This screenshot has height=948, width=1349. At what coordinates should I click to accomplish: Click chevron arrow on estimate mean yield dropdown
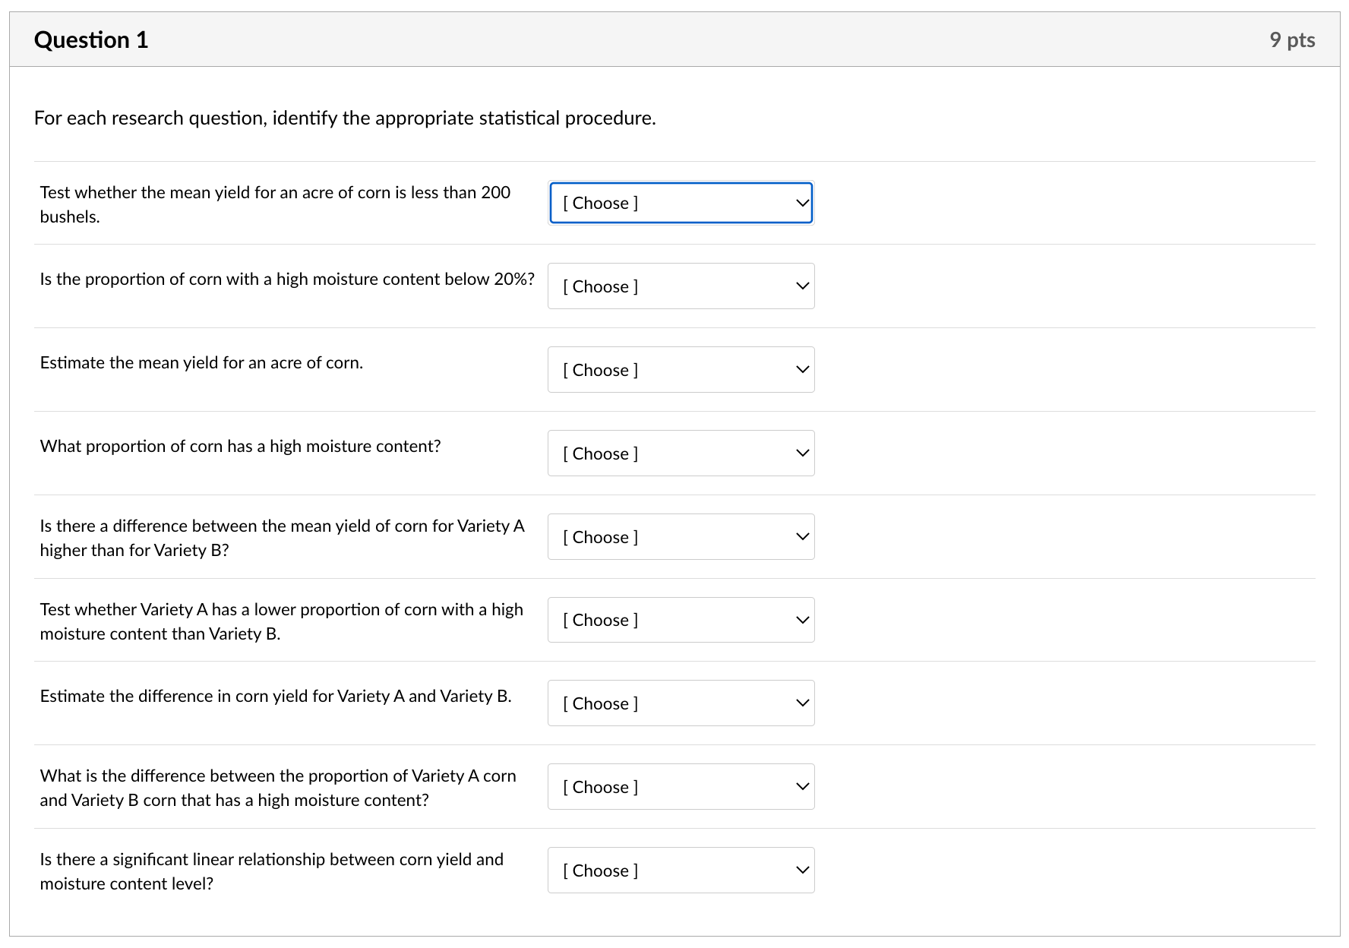[802, 370]
